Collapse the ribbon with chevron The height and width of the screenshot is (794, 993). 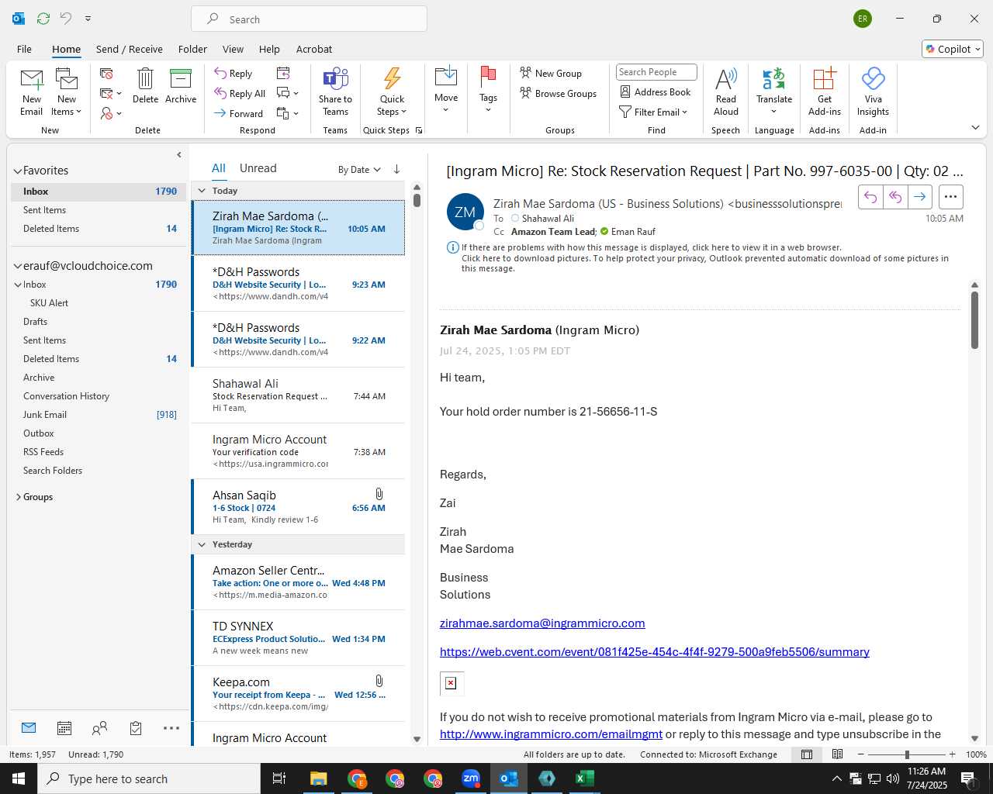[975, 127]
